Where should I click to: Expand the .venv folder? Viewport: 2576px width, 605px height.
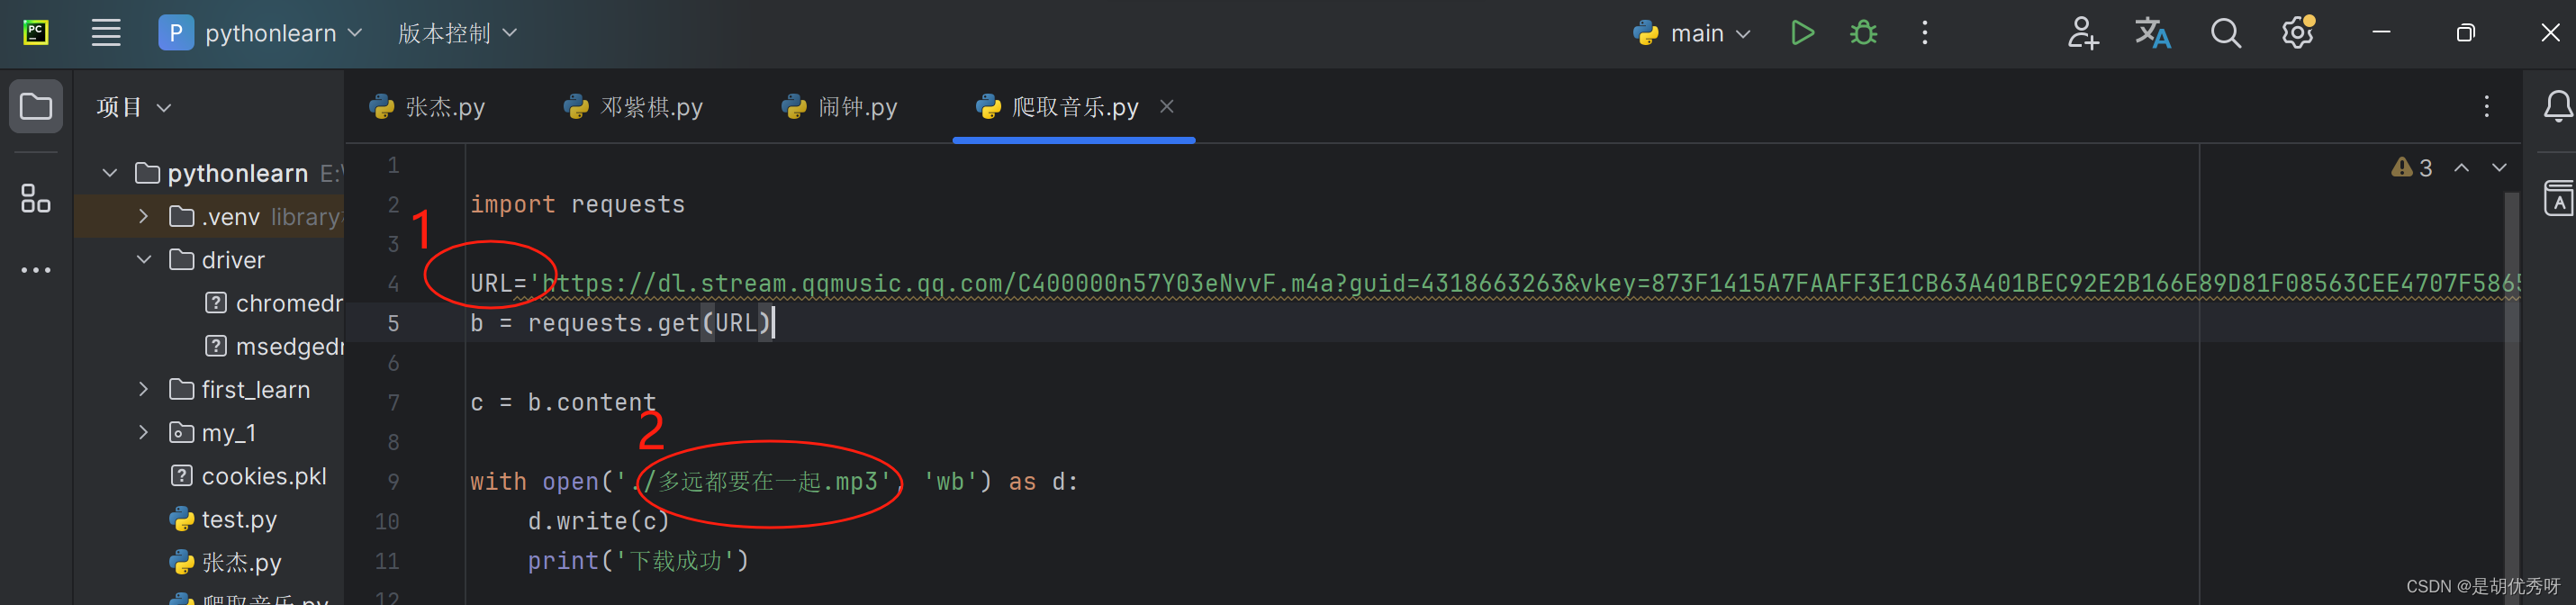click(x=143, y=216)
